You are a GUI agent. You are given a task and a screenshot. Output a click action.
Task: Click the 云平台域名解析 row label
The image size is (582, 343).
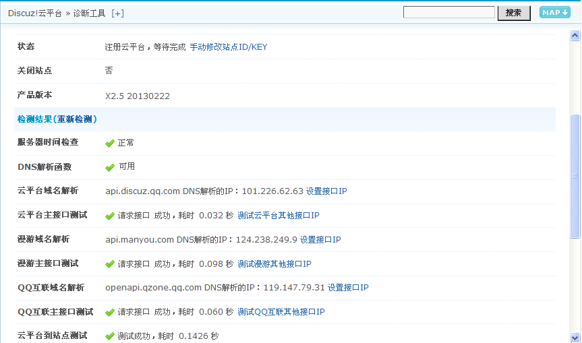click(x=48, y=191)
